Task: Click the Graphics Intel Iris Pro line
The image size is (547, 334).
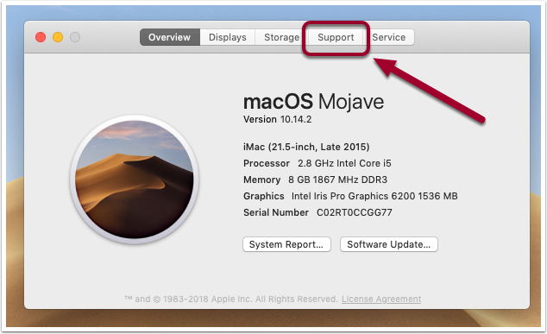Action: click(x=350, y=196)
